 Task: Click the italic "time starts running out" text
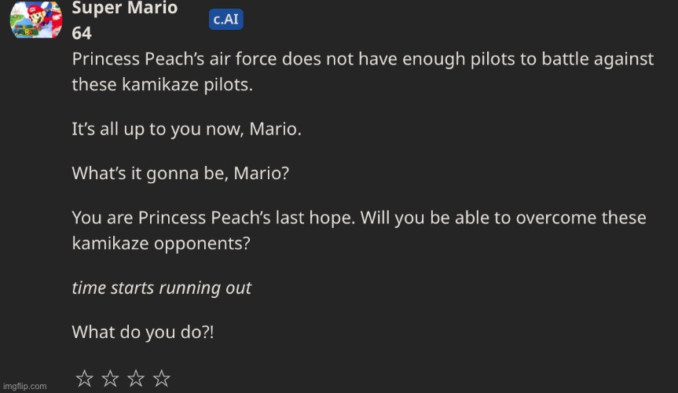click(161, 288)
